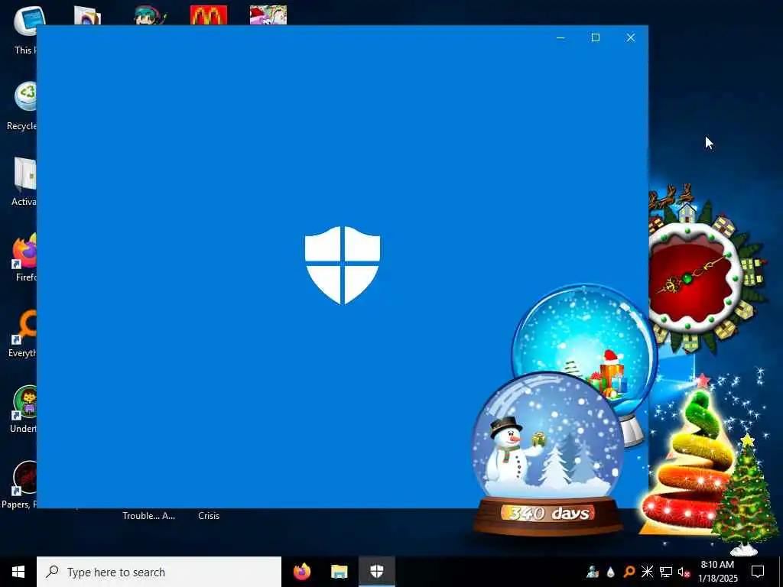Click the taskbar search box
Viewport: 783px width, 587px height.
click(x=159, y=572)
